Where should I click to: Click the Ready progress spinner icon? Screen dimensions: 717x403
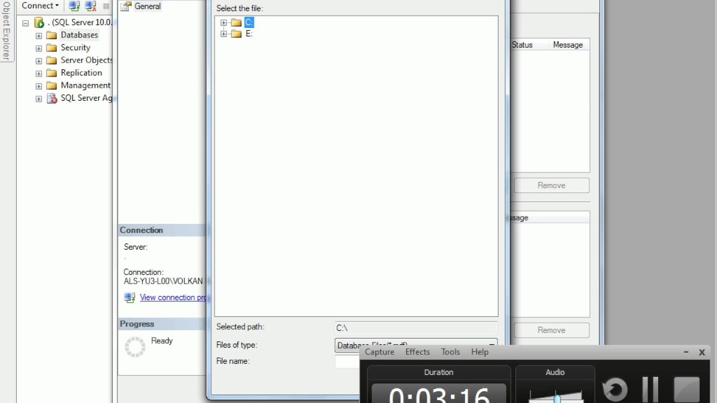(x=135, y=346)
